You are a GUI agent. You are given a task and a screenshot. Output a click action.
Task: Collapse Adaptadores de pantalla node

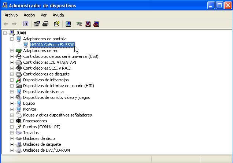pos(12,39)
